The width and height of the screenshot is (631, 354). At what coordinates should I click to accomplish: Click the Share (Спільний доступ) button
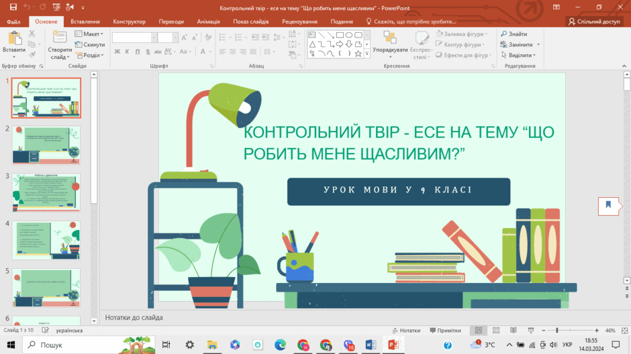[594, 21]
